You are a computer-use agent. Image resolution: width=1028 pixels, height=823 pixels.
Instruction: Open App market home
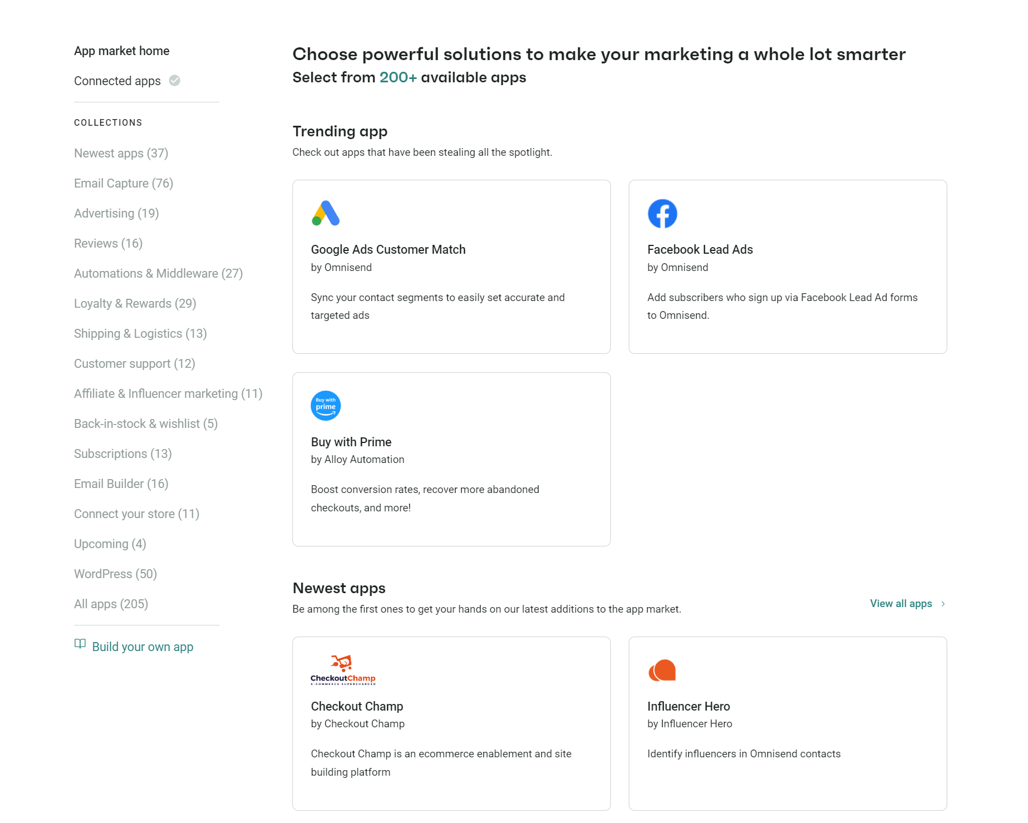click(x=121, y=51)
